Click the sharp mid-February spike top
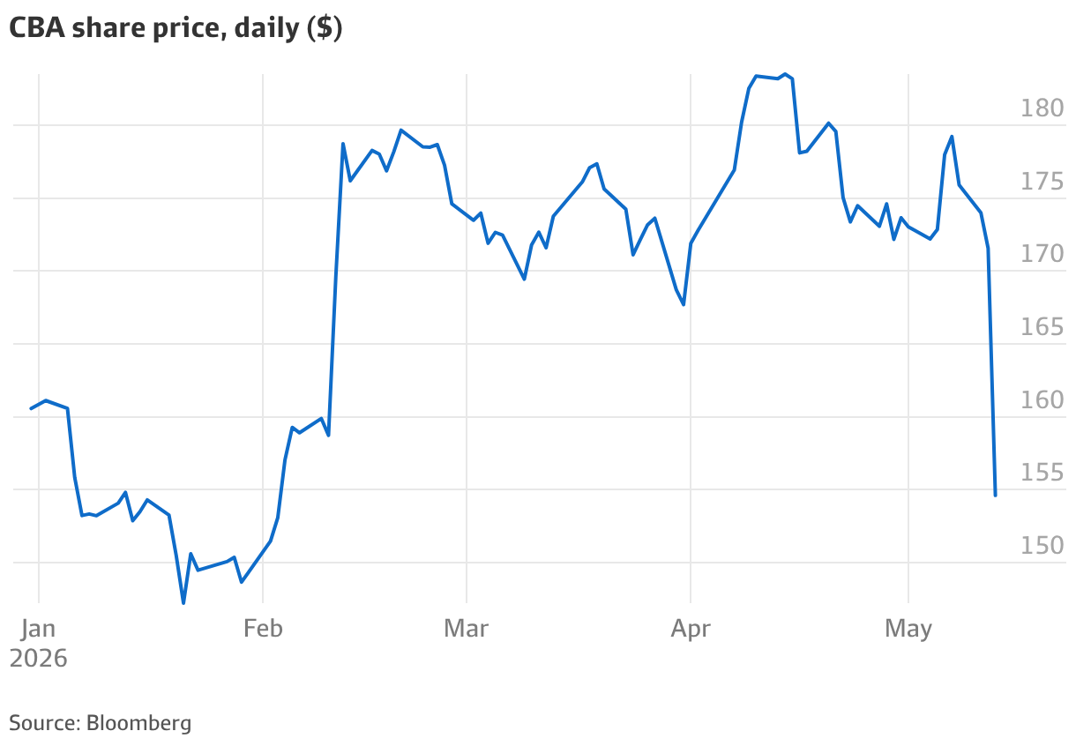Viewport: 1076px width, 746px height. 342,144
